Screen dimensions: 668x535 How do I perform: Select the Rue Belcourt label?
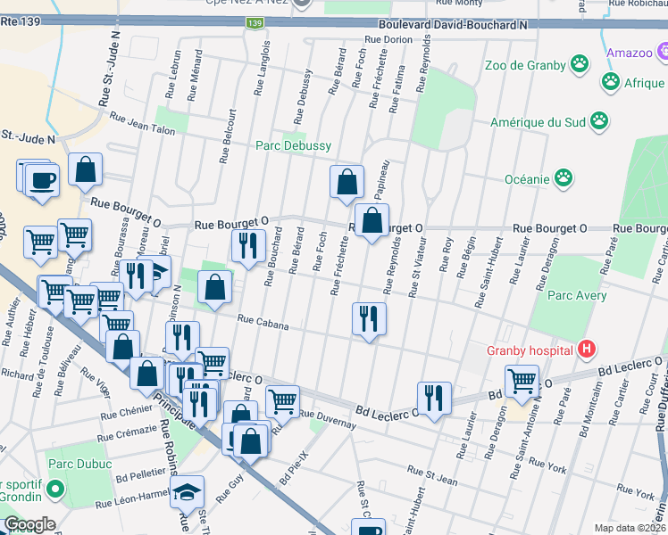click(227, 136)
